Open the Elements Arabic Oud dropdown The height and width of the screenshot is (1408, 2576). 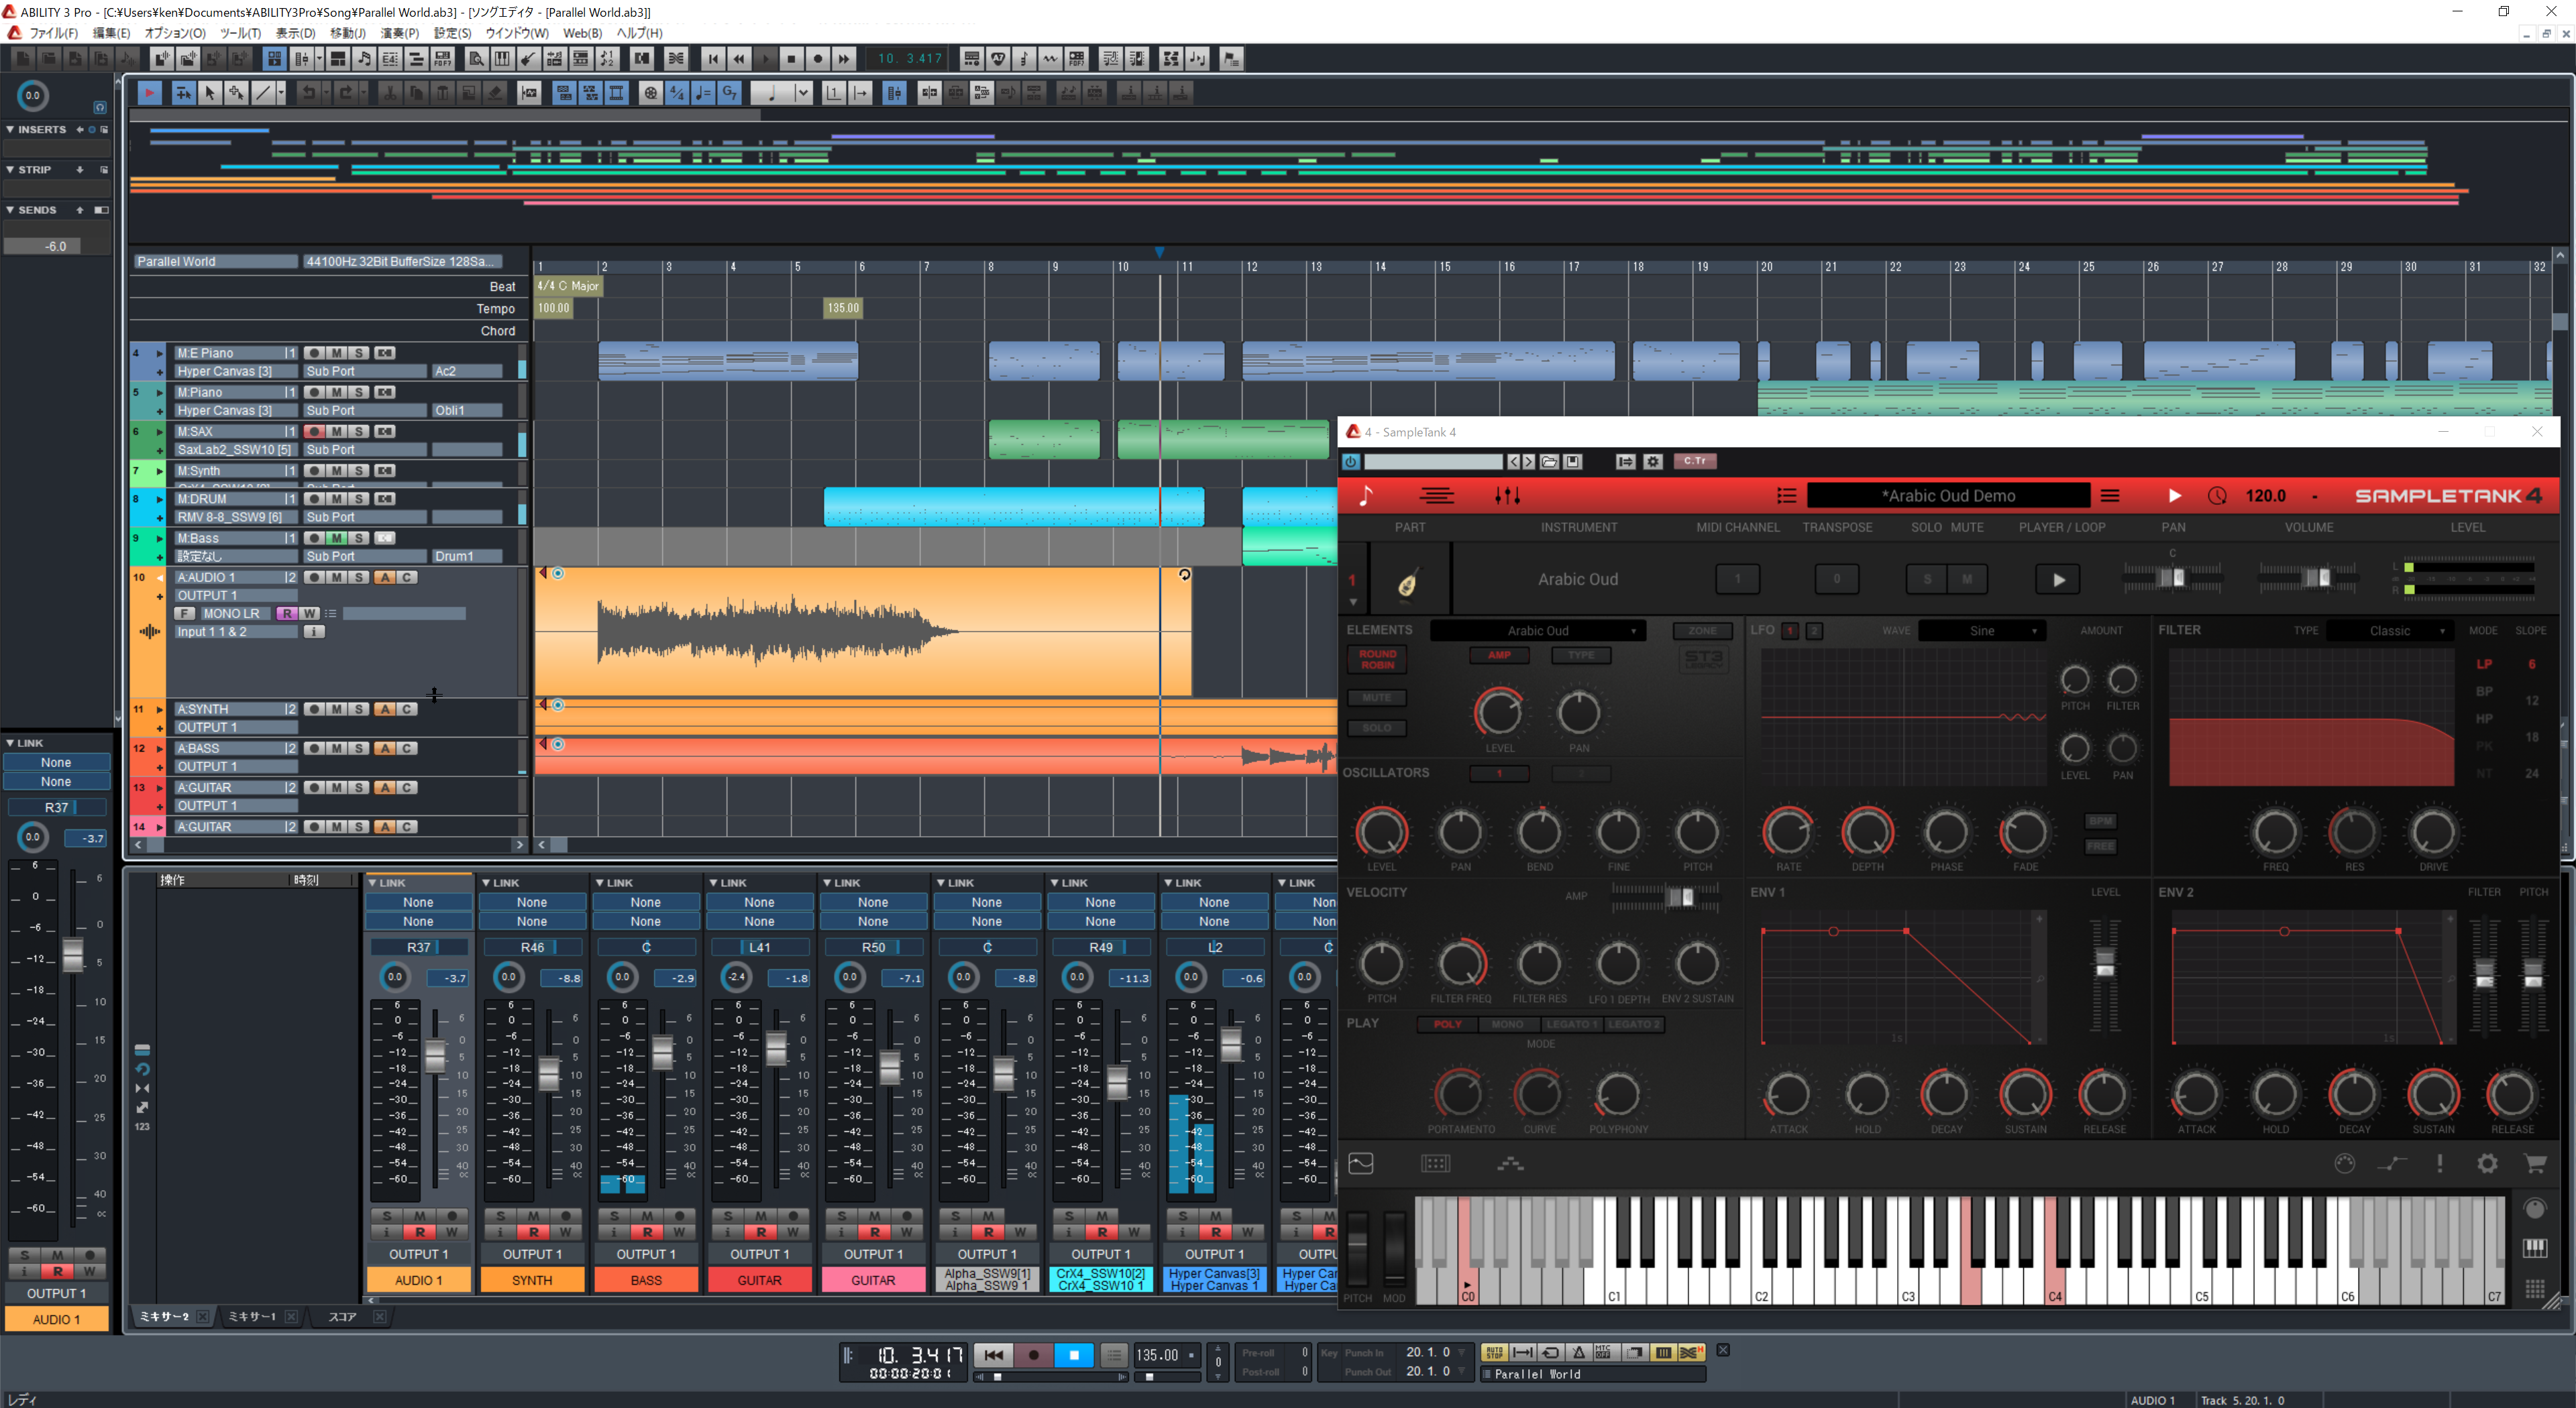(x=1538, y=630)
